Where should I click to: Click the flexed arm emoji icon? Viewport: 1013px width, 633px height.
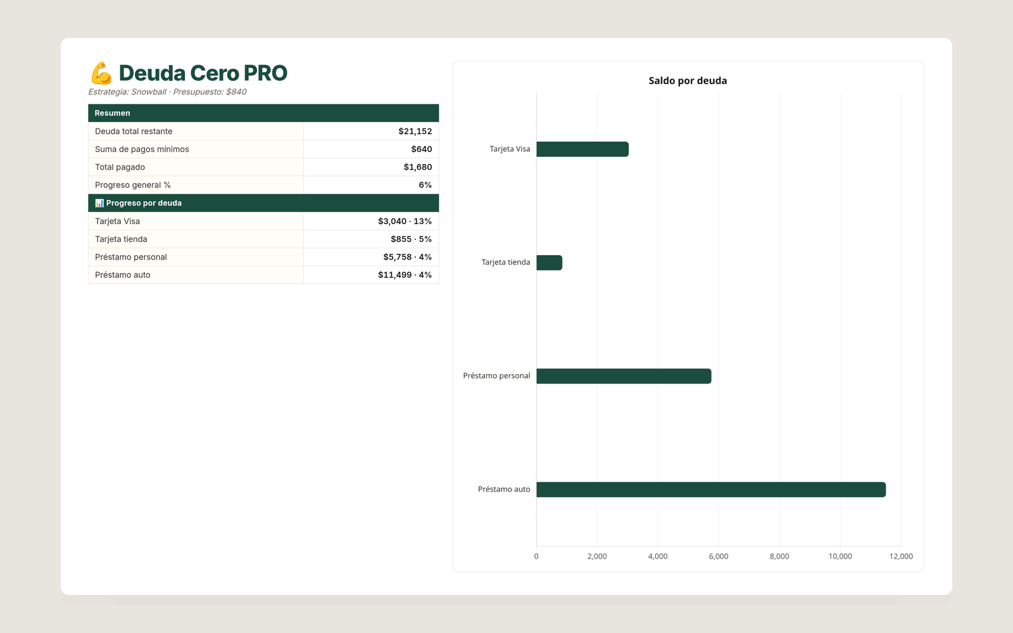[x=101, y=73]
